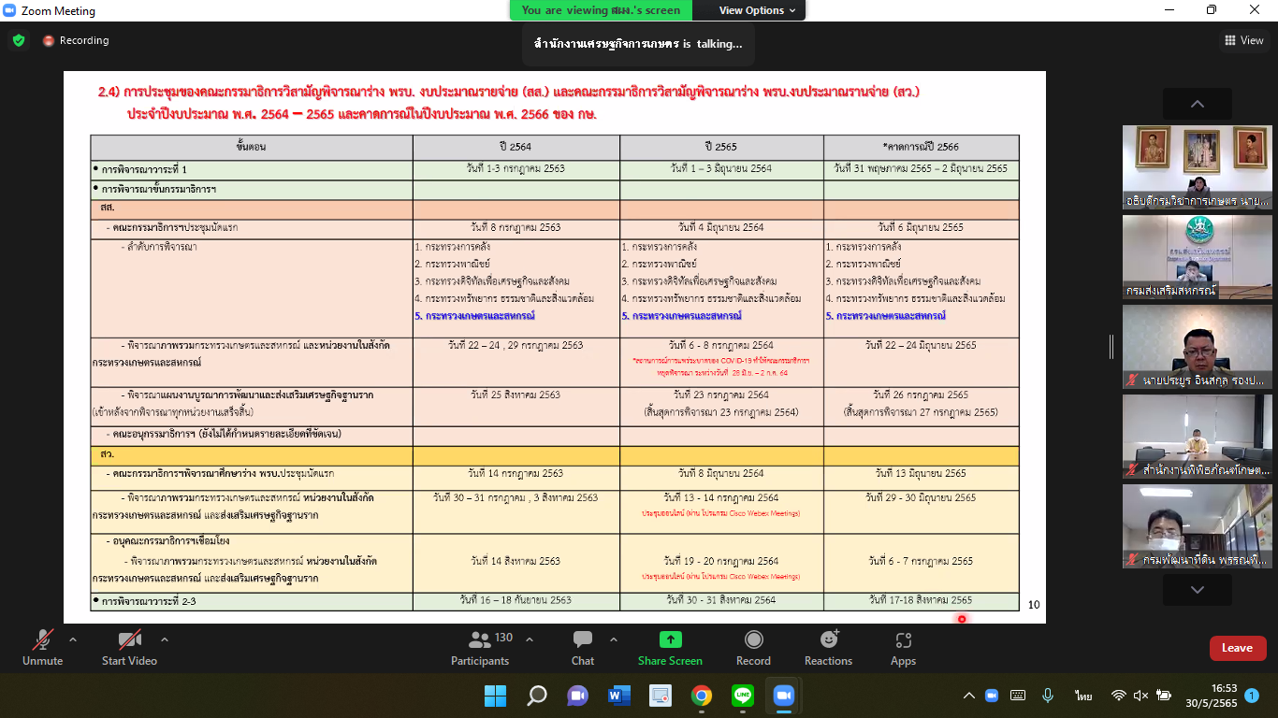
Task: Open the Wi-Fi network tray icon
Action: point(1119,696)
